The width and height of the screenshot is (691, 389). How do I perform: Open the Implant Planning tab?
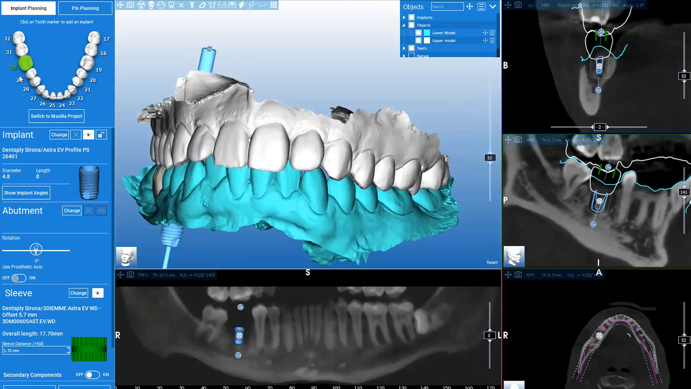point(28,8)
